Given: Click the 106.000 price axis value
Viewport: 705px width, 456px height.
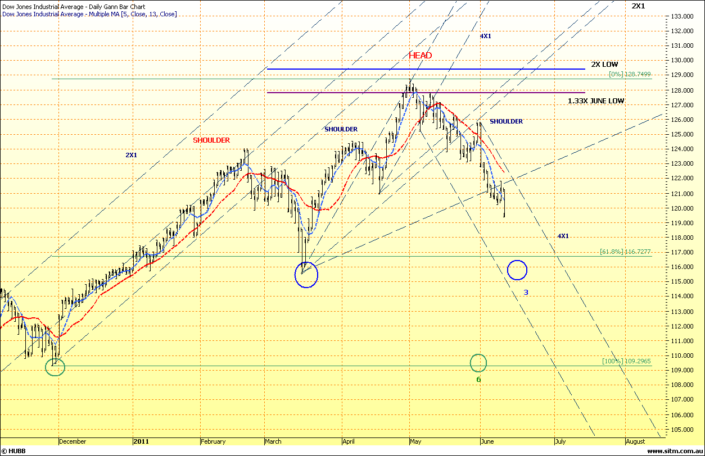Looking at the screenshot, I should [x=681, y=415].
